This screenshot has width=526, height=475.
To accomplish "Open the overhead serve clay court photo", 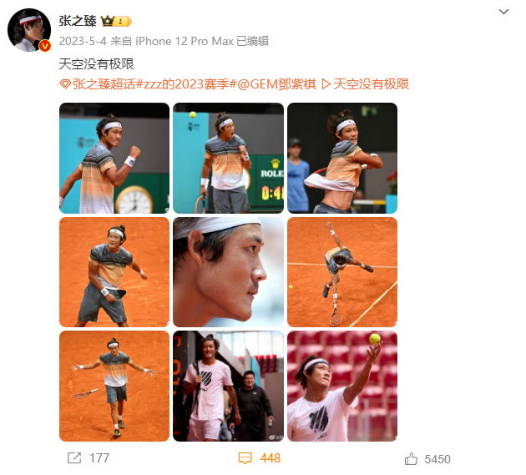I will point(342,272).
